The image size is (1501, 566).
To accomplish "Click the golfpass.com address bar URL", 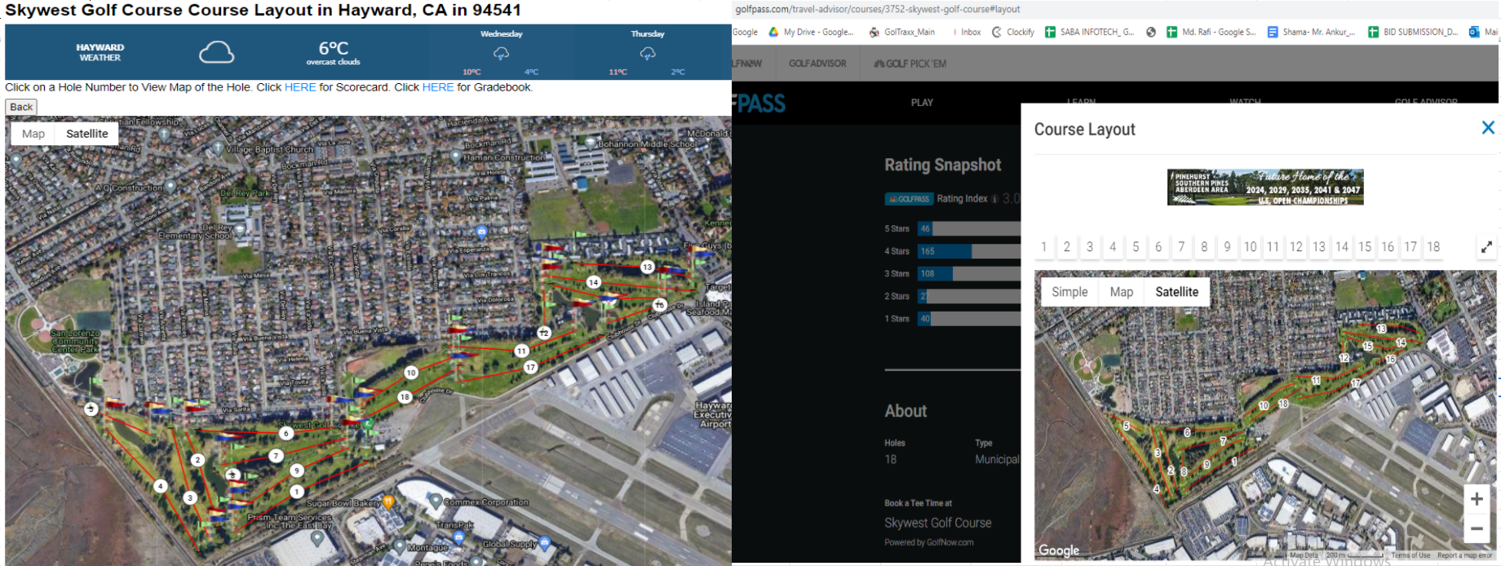I will [877, 9].
